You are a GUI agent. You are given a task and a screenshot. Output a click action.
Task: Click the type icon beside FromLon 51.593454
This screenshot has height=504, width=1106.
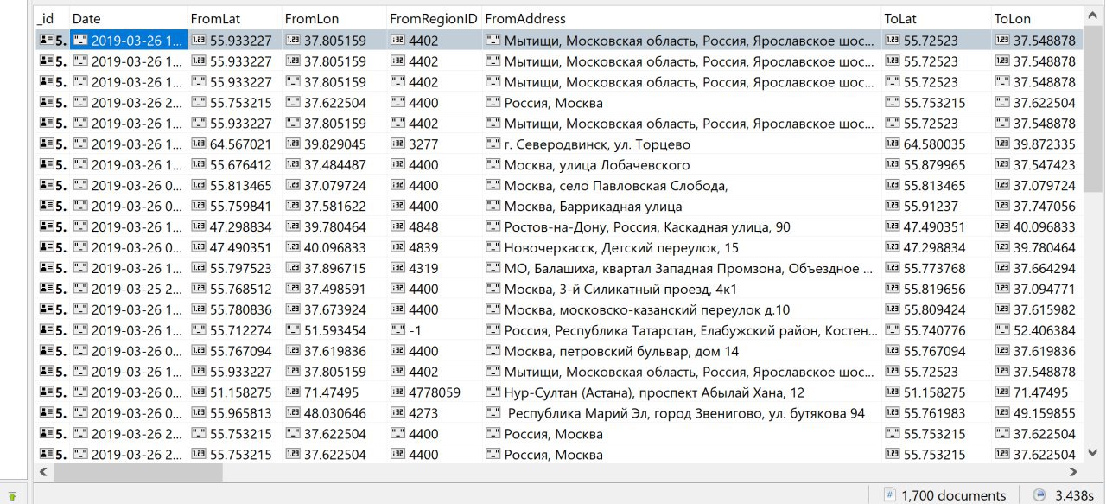(x=293, y=331)
